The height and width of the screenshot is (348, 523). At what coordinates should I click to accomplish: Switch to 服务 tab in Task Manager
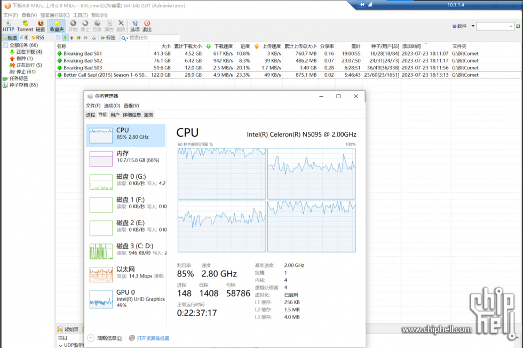click(x=148, y=115)
